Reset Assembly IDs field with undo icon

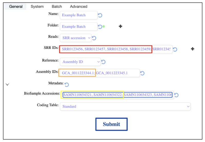(142, 73)
